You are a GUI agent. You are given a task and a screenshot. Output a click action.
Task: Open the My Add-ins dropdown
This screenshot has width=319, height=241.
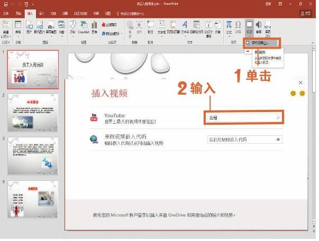click(x=112, y=33)
